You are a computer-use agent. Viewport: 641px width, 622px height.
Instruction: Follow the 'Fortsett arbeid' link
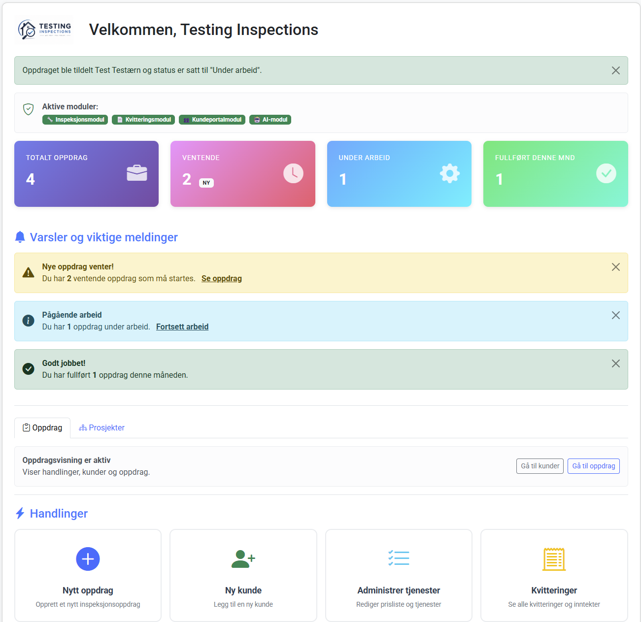tap(182, 327)
